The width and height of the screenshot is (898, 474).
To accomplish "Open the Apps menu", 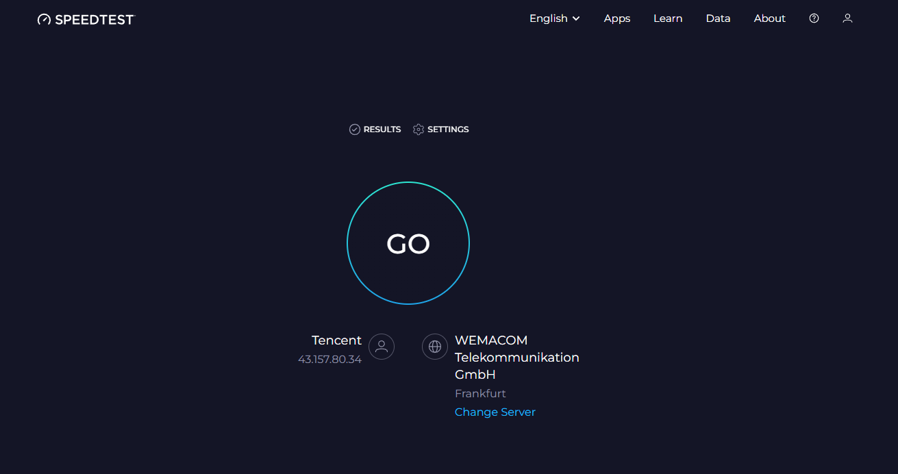I will coord(616,18).
